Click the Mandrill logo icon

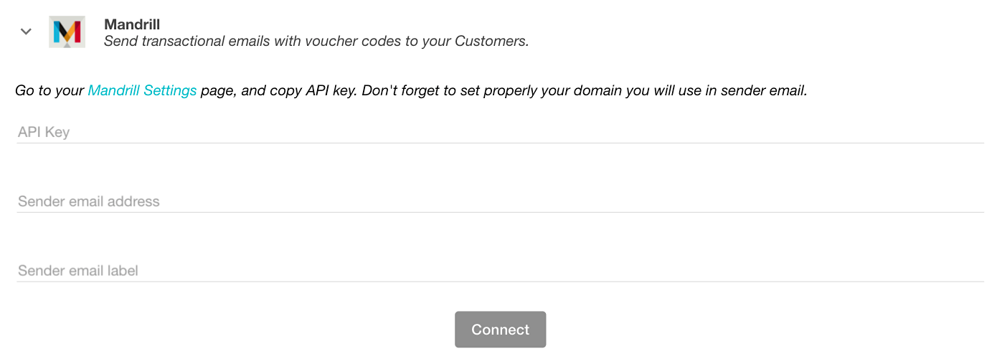(67, 32)
